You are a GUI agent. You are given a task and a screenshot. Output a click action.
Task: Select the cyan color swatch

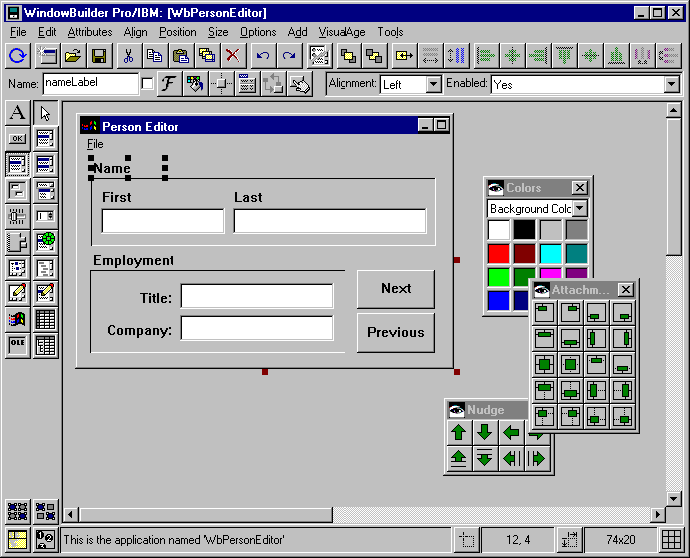(x=551, y=254)
